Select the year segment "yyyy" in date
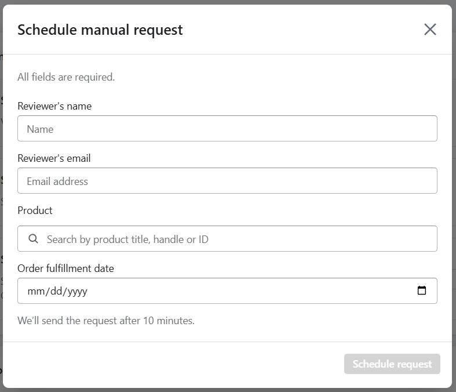The image size is (456, 392). 77,291
